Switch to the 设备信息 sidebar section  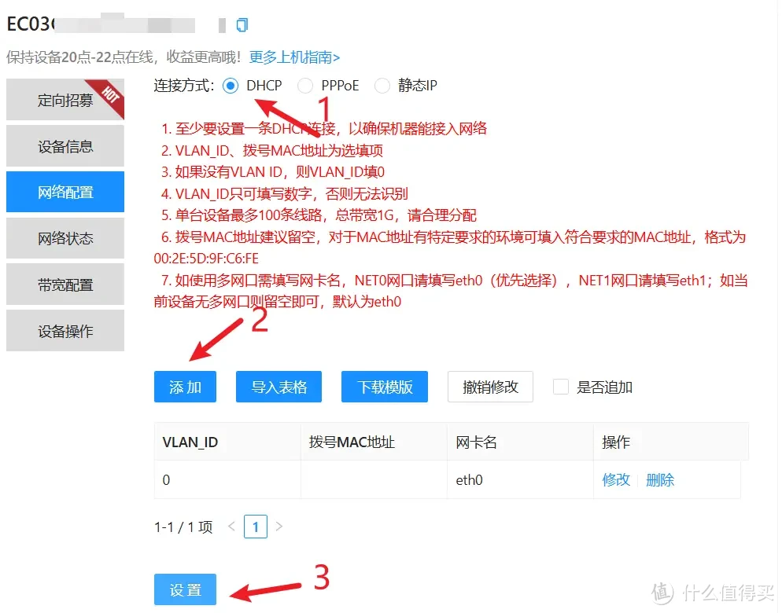[x=65, y=145]
